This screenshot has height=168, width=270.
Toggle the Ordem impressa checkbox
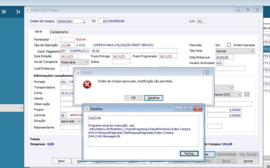[x=229, y=45]
